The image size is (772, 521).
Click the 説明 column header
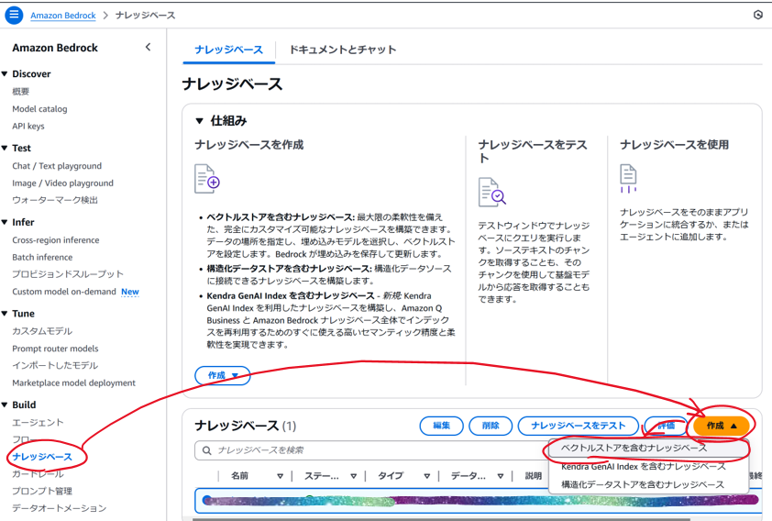(534, 476)
